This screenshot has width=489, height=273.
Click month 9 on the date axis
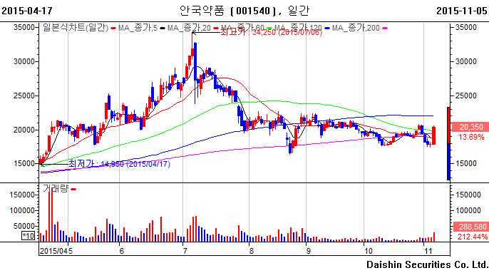[x=309, y=251]
